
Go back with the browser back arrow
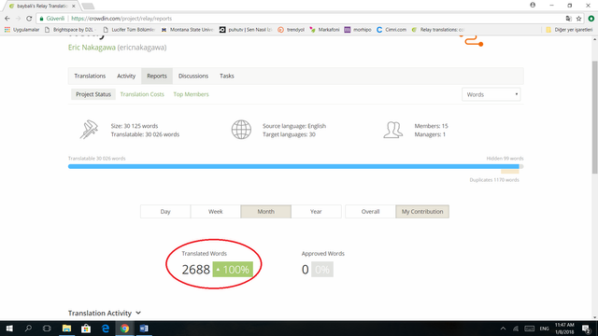coord(7,19)
